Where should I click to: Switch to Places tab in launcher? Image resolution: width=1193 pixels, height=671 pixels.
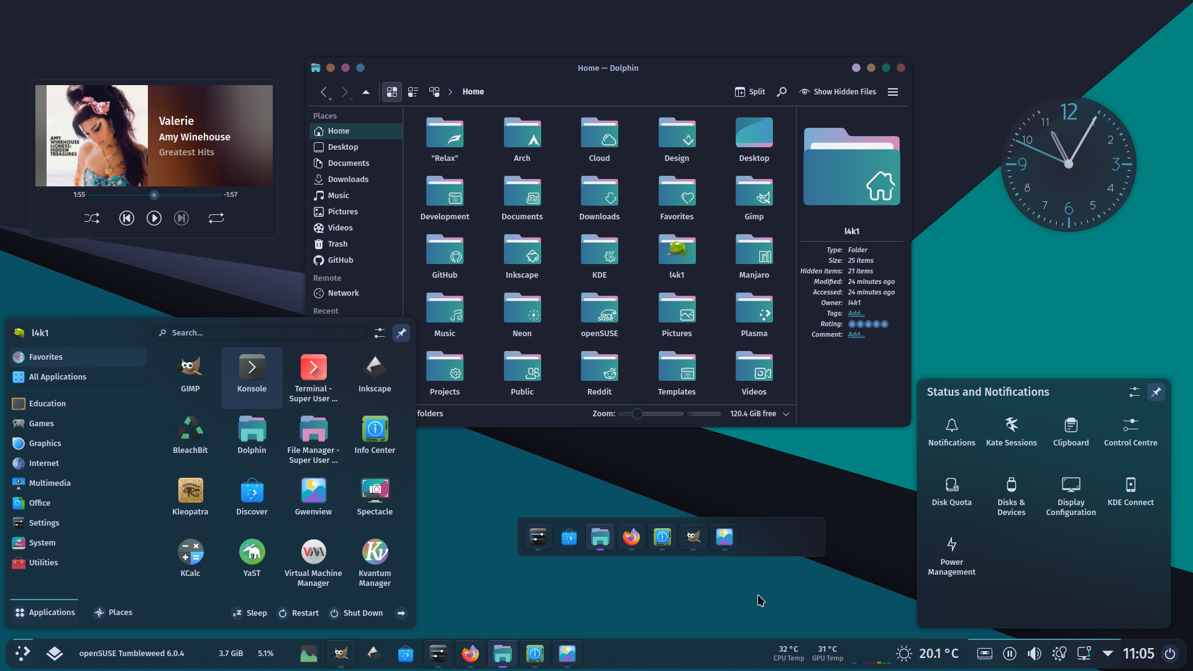[x=113, y=613]
